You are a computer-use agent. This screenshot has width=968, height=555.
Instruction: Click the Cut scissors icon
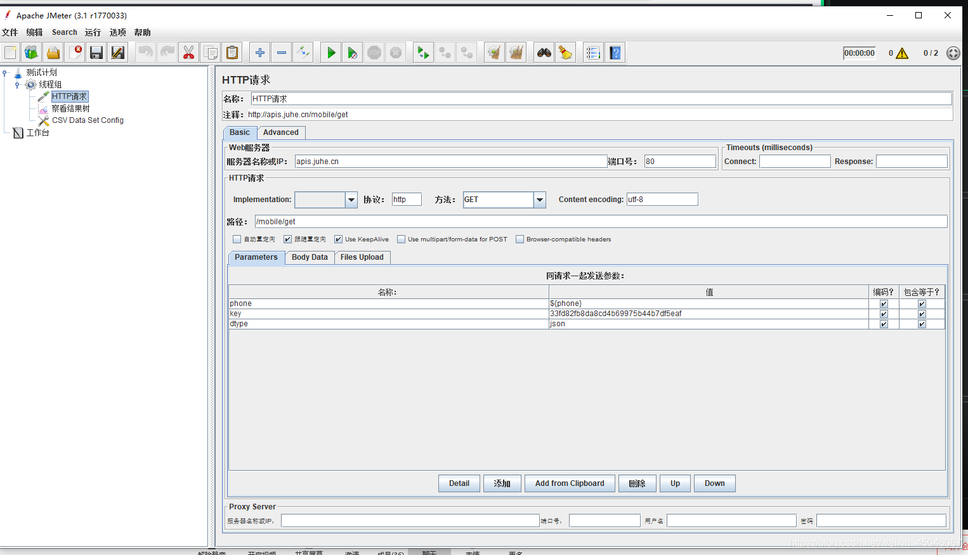tap(189, 53)
